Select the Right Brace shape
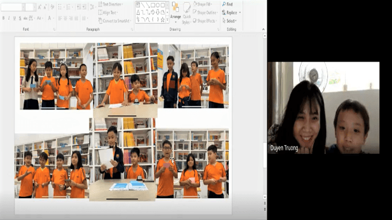This screenshot has height=220, width=392. tap(158, 20)
